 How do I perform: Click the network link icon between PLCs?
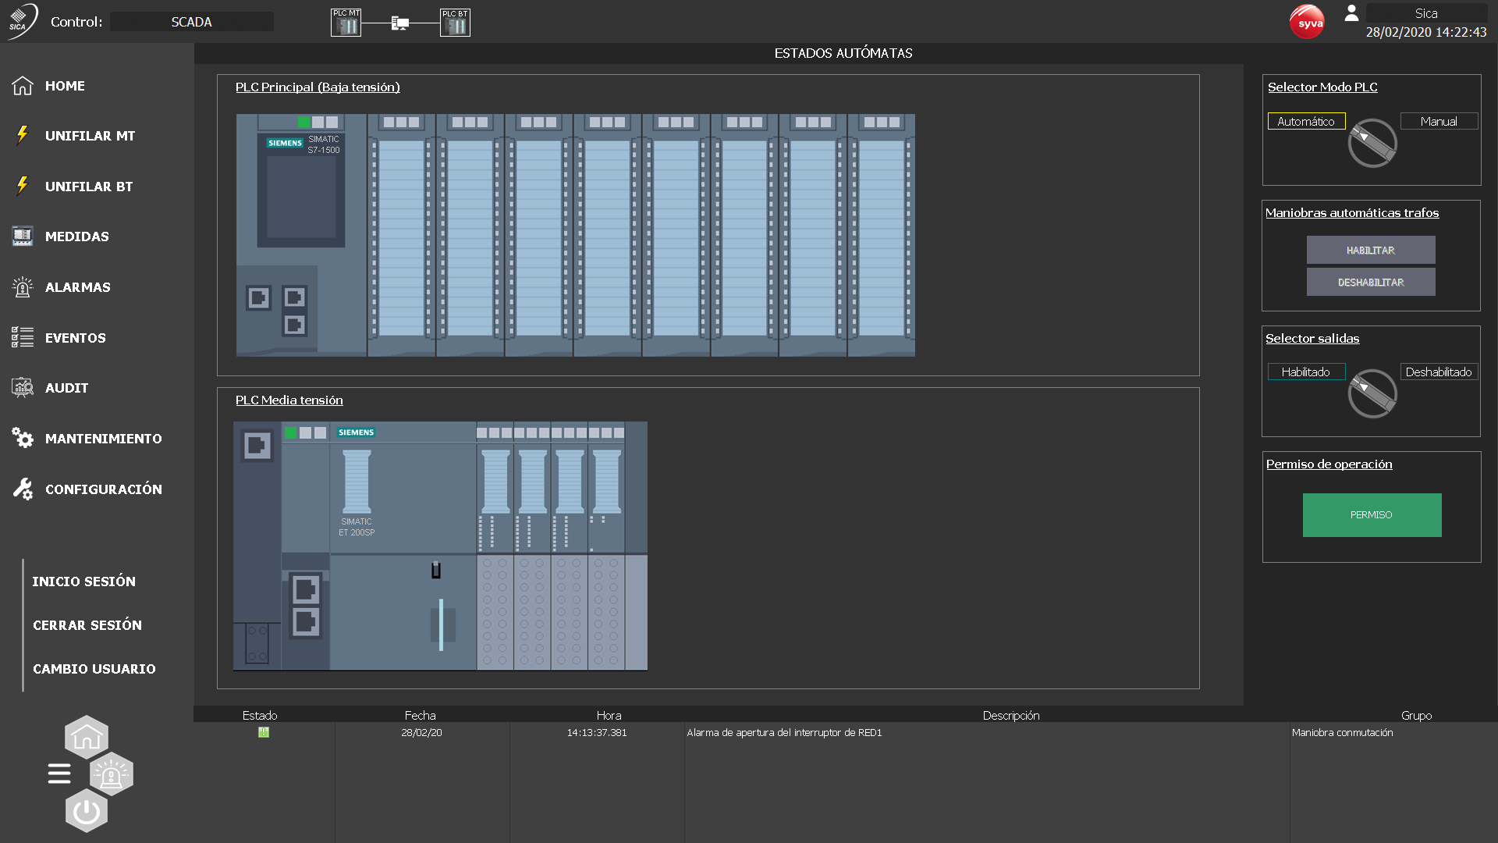pos(399,23)
